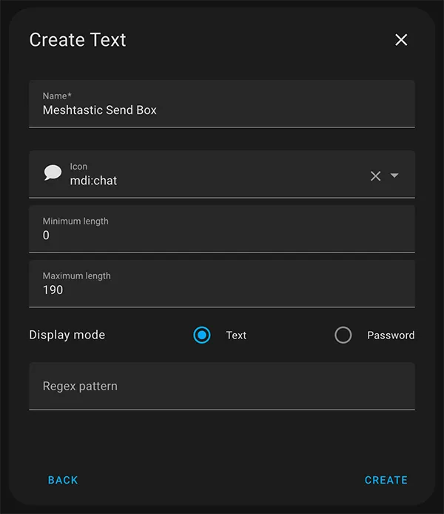Click the Display mode label
The width and height of the screenshot is (444, 514).
coord(67,335)
